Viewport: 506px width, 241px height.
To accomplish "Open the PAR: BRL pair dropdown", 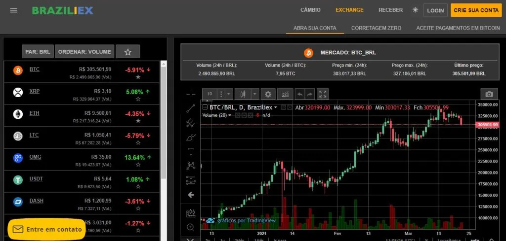I will (38, 51).
